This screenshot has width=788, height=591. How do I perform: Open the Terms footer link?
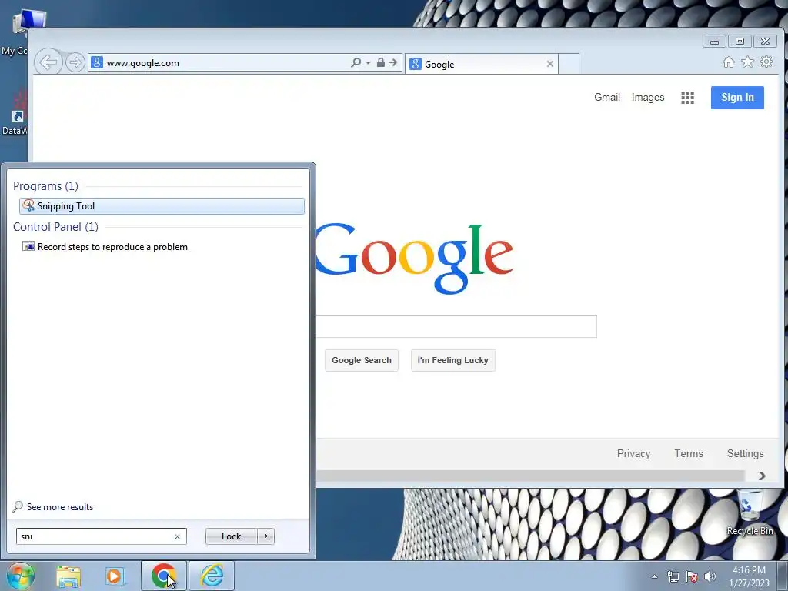(x=689, y=453)
